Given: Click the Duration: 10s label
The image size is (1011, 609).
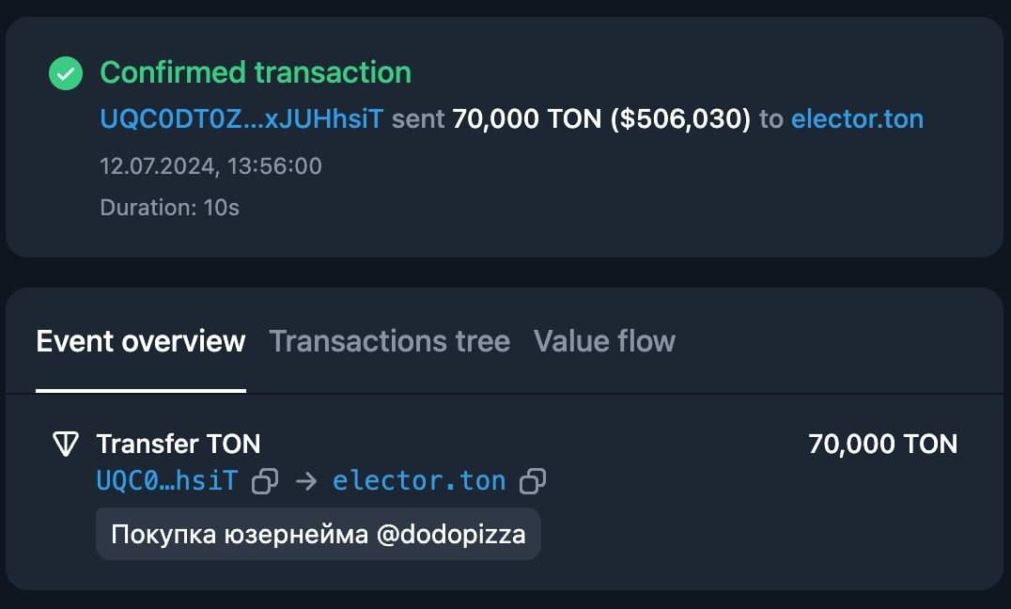Looking at the screenshot, I should [169, 208].
